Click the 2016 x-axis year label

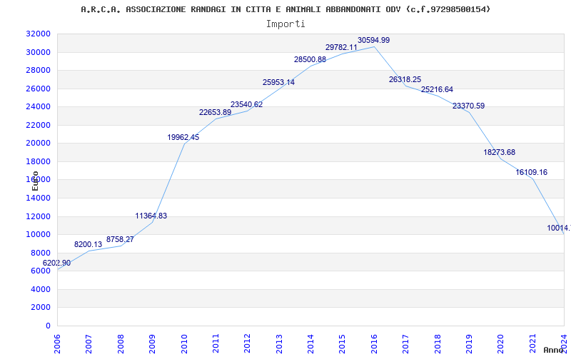pos(374,344)
